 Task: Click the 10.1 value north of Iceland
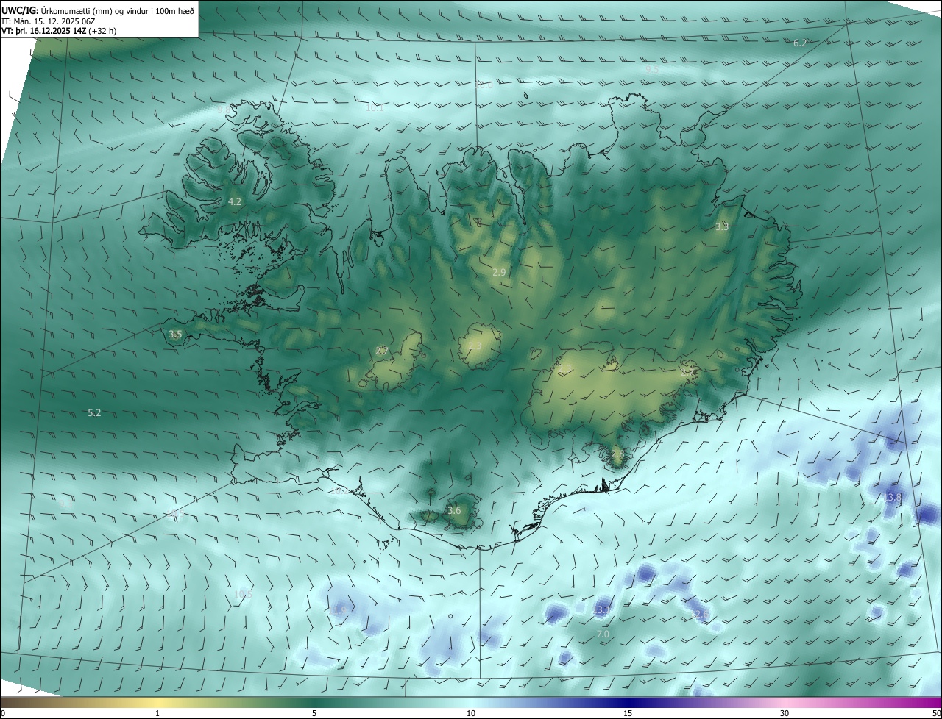[375, 108]
